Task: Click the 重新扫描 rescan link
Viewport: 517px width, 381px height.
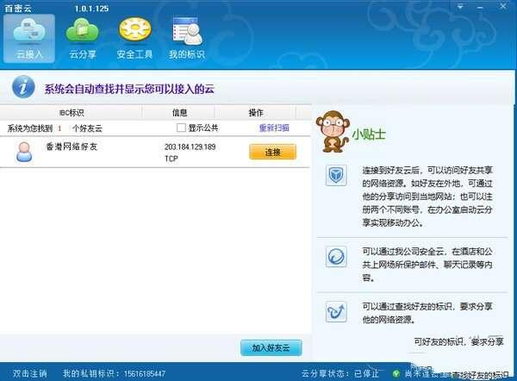Action: 274,128
